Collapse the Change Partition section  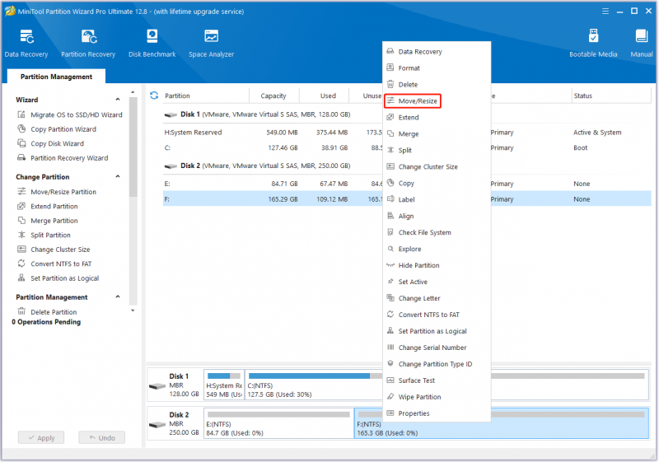[x=118, y=176]
